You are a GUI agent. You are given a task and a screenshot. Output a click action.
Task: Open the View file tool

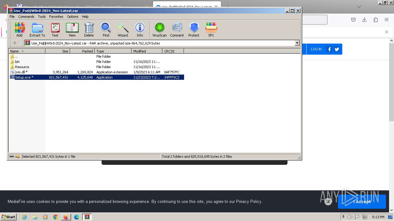72,30
